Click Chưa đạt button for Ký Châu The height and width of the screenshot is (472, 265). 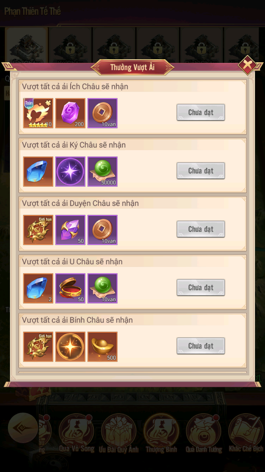201,171
